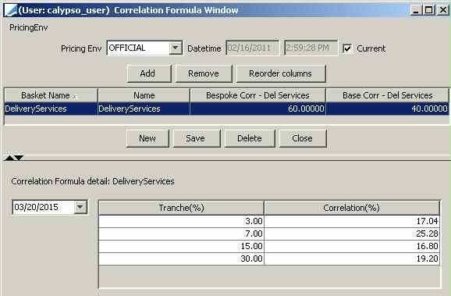Viewport: 451px width, 296px height.
Task: Click Base Corr - Del Services column header
Action: tap(388, 95)
